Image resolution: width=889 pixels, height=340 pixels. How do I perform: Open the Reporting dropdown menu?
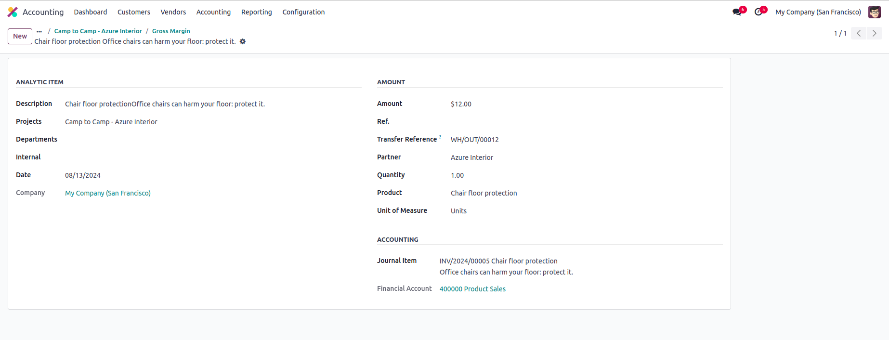(256, 12)
